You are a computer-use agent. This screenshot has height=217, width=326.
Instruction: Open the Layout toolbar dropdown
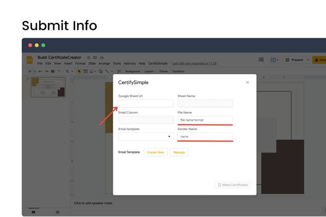(149, 71)
